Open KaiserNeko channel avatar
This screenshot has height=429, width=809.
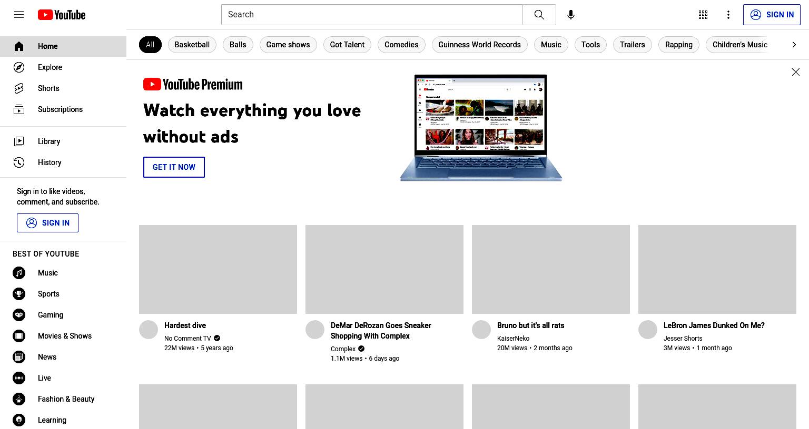[x=481, y=330]
